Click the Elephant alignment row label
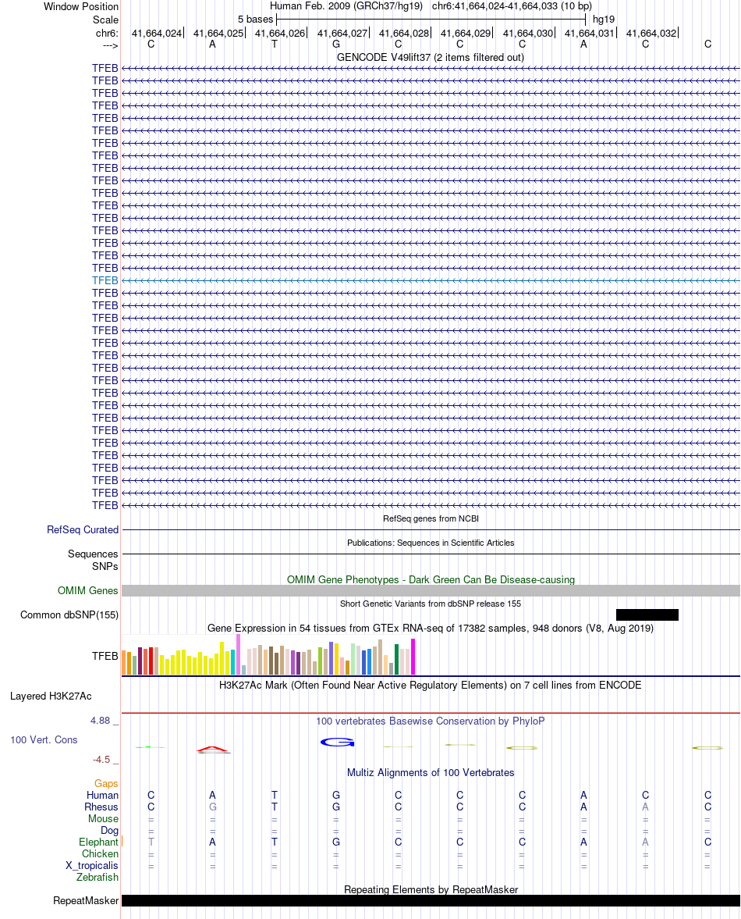741x919 pixels. coord(98,842)
